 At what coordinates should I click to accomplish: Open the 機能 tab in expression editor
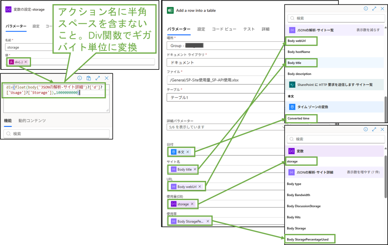(x=7, y=121)
